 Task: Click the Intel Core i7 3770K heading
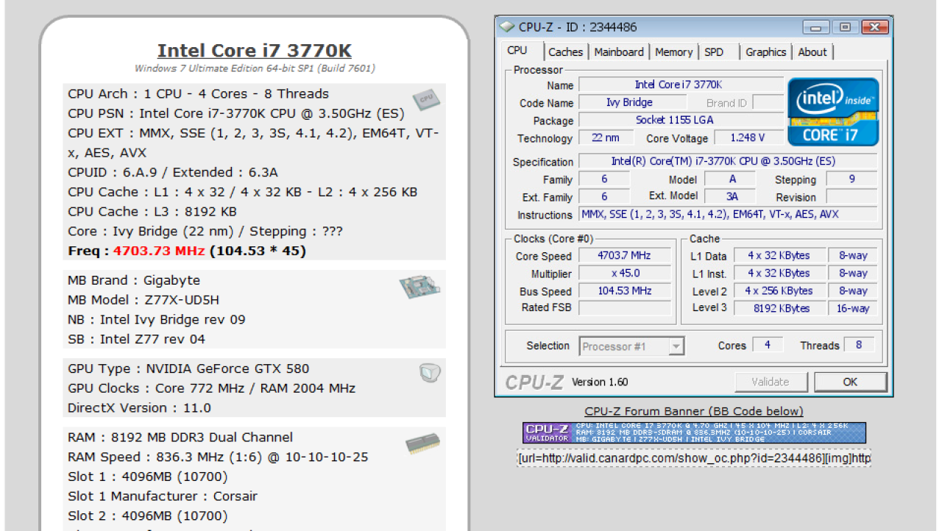[x=255, y=51]
